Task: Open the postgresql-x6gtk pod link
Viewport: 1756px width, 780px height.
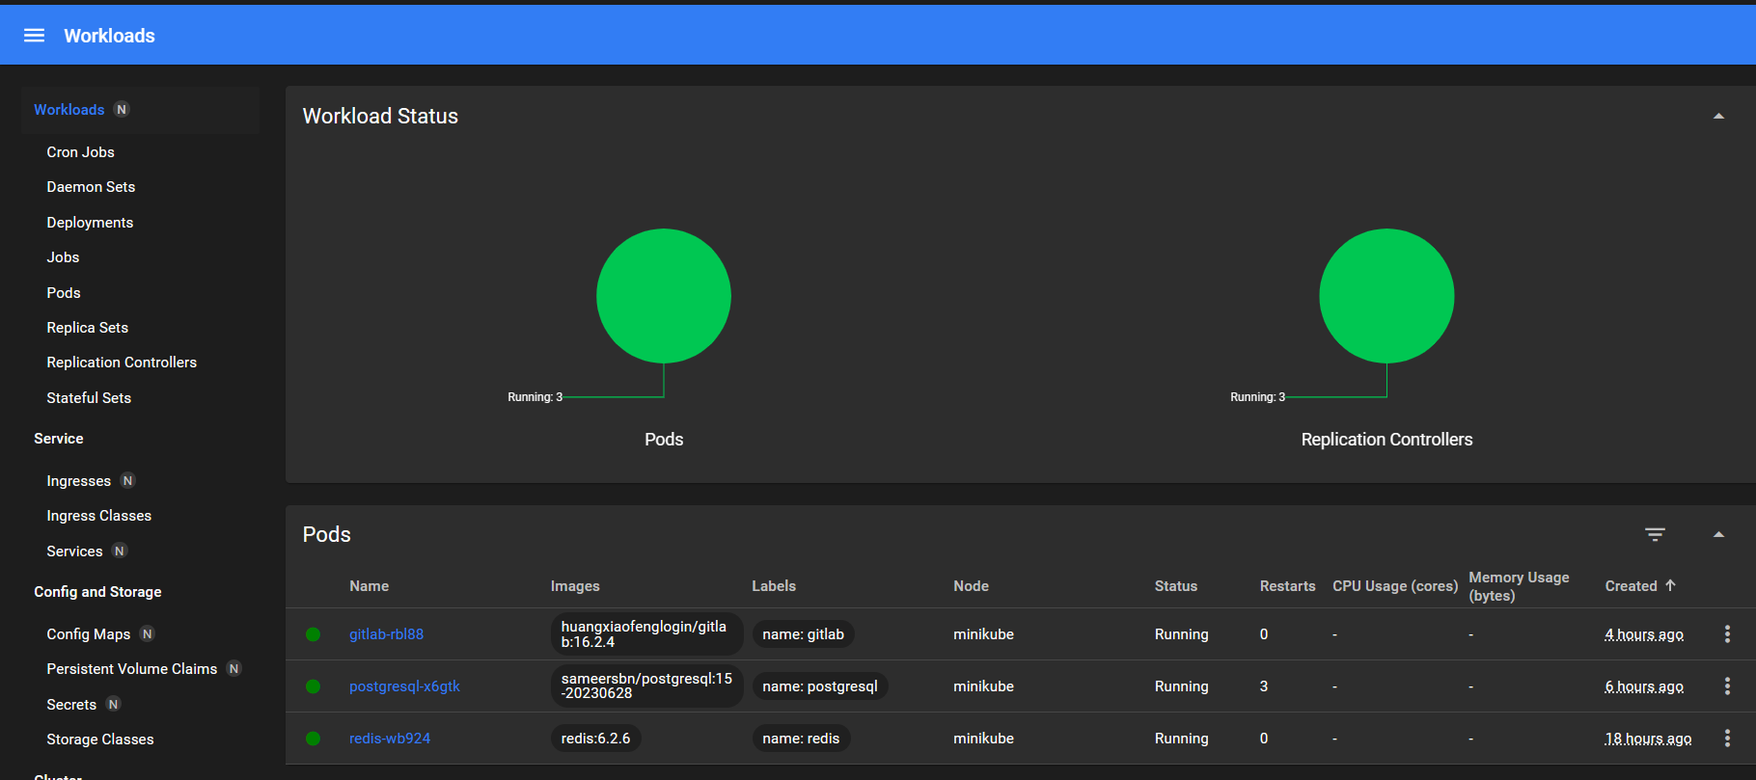Action: [x=404, y=686]
